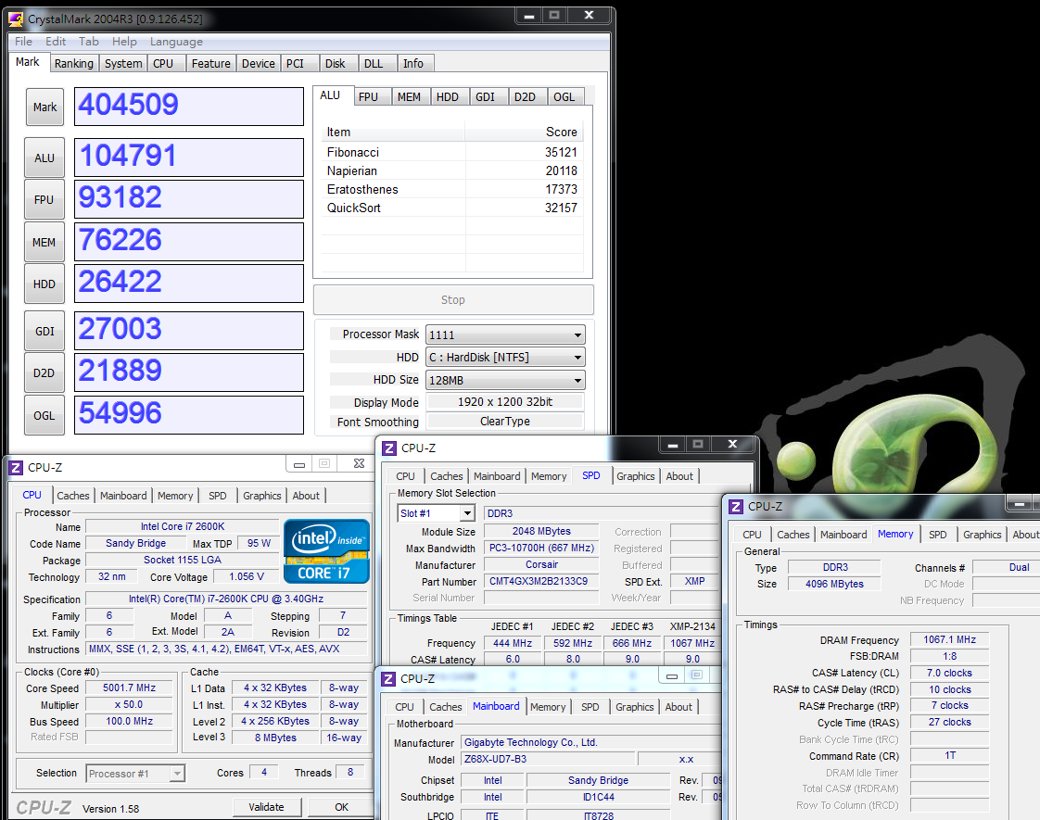Viewport: 1040px width, 820px height.
Task: Click the GDI benchmark button
Action: click(x=44, y=331)
